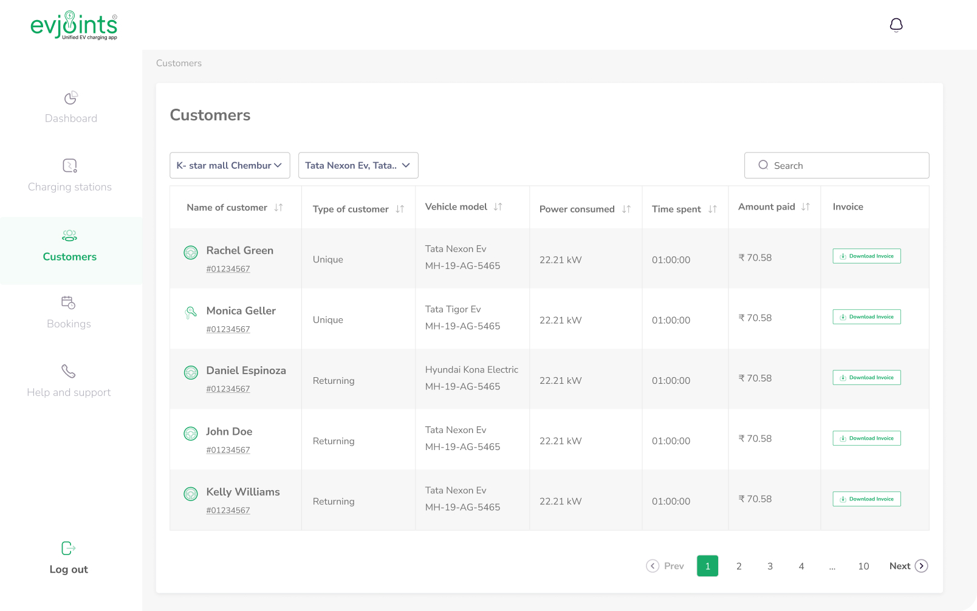
Task: Click the Dashboard pie chart icon
Action: (70, 98)
